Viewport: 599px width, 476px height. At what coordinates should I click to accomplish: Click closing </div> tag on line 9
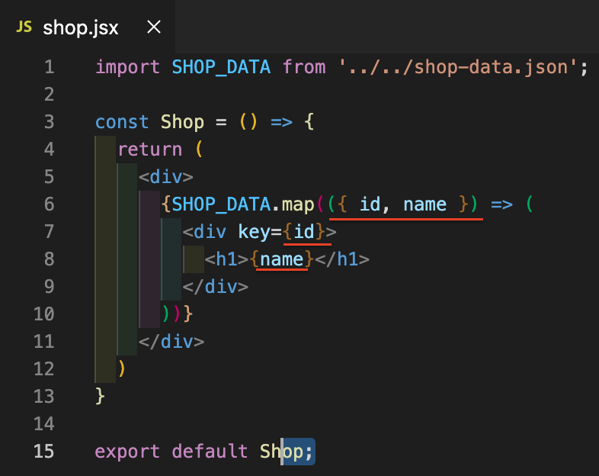coord(216,287)
